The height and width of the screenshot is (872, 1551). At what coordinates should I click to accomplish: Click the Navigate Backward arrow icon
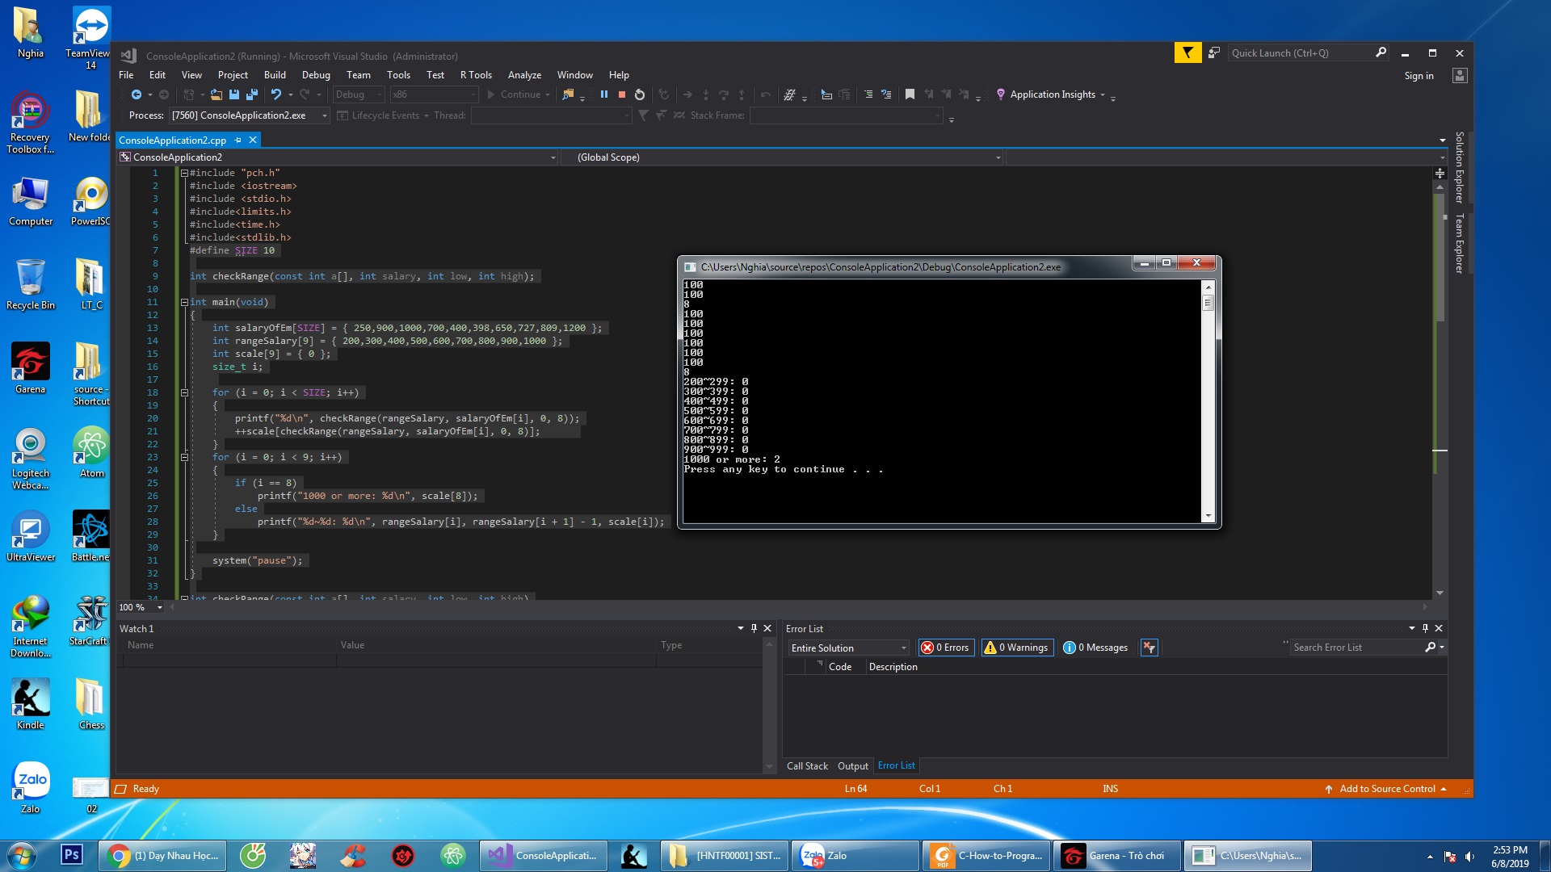tap(137, 94)
